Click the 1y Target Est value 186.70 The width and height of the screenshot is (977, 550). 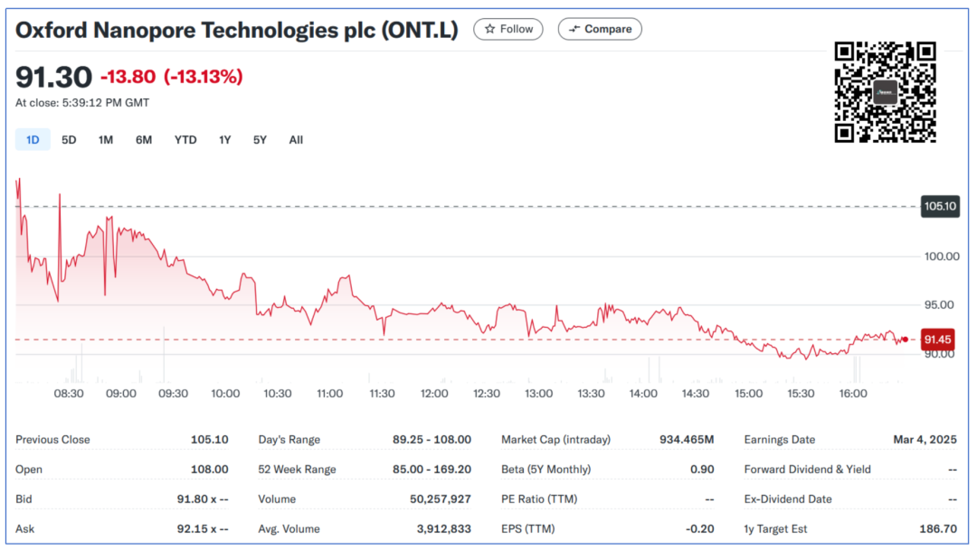click(x=937, y=528)
